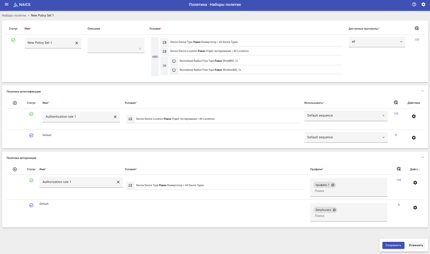The width and height of the screenshot is (430, 254).
Task: Toggle Authentication rule 1 status
Action: click(x=31, y=114)
